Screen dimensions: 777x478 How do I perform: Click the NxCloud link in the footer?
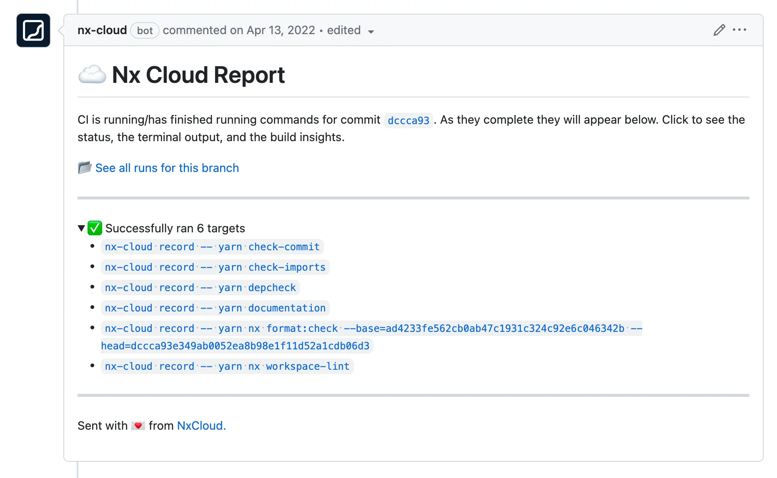pyautogui.click(x=201, y=425)
